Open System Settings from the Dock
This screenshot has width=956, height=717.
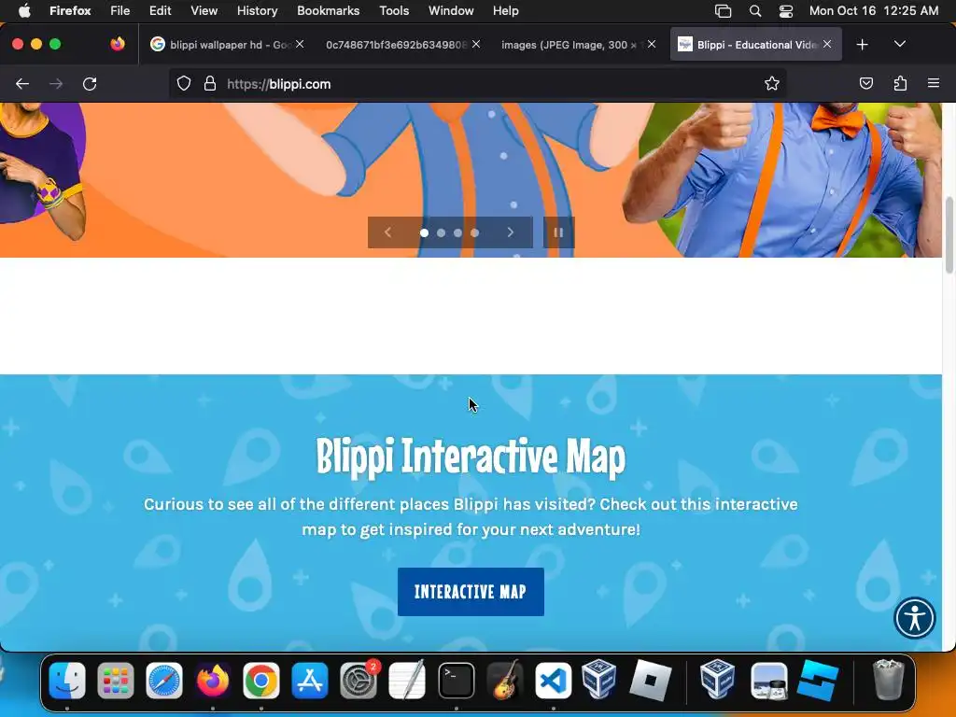(358, 681)
